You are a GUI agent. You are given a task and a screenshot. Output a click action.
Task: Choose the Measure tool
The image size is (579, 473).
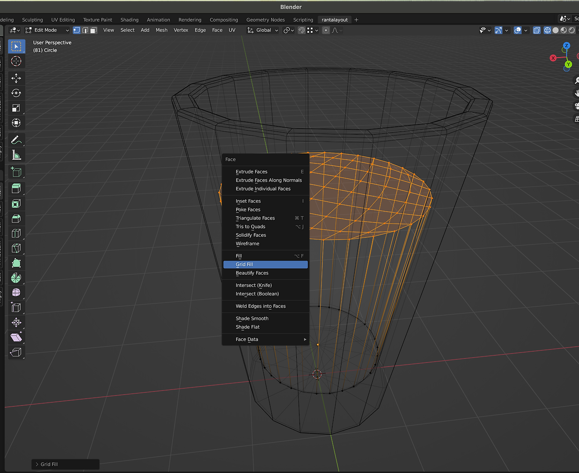(x=16, y=155)
